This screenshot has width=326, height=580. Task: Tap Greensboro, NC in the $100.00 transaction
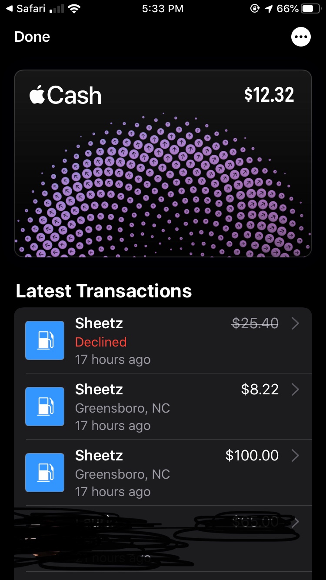click(123, 474)
